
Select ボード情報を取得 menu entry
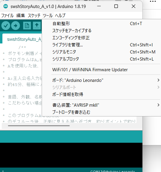101,95
